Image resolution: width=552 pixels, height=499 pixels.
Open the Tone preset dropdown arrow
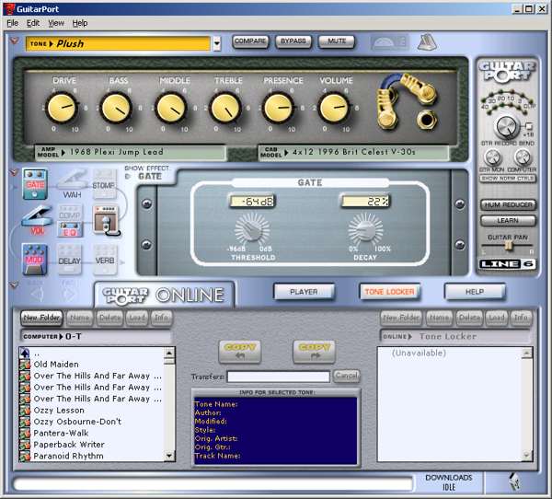click(217, 43)
